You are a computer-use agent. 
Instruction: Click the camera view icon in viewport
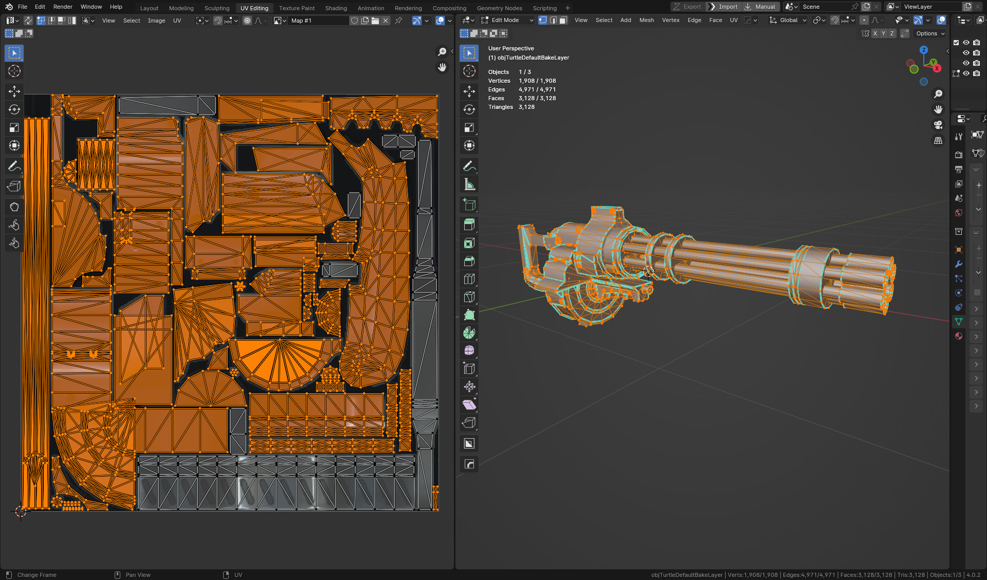[938, 125]
